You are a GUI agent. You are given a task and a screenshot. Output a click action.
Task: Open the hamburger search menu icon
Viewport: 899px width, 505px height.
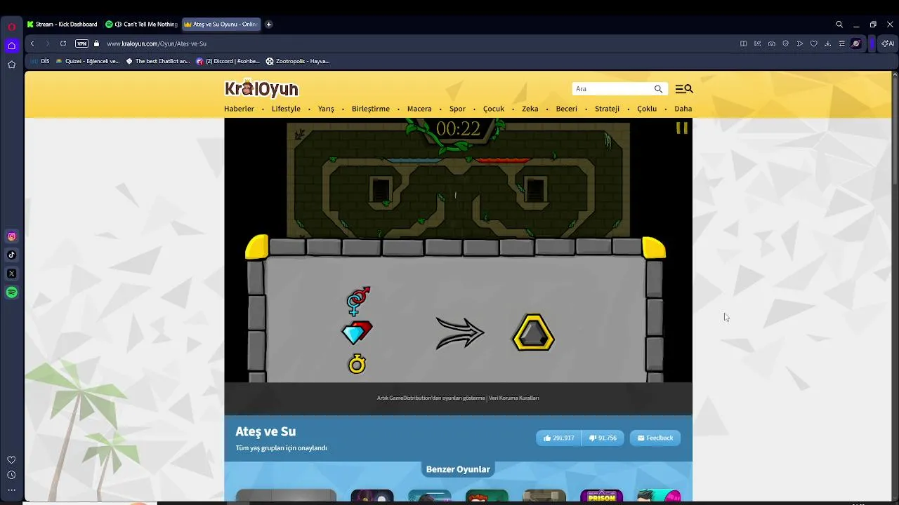(x=683, y=89)
